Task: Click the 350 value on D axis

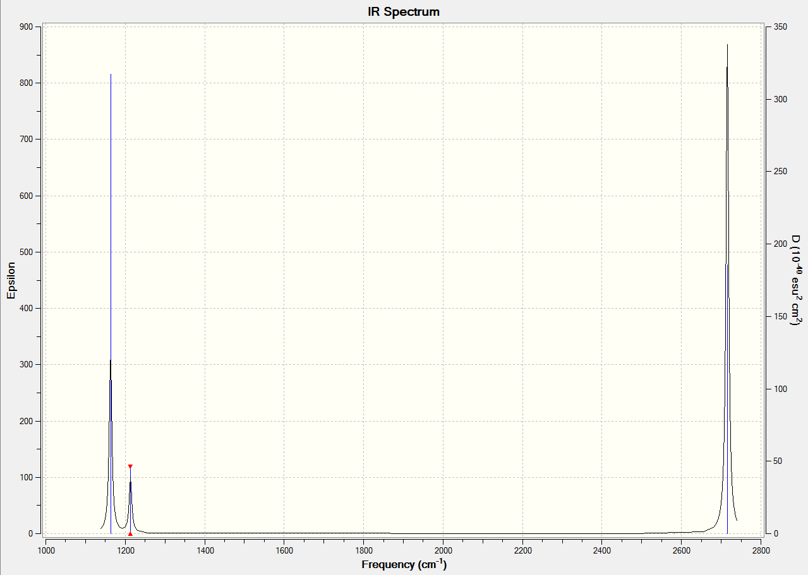Action: click(x=780, y=27)
